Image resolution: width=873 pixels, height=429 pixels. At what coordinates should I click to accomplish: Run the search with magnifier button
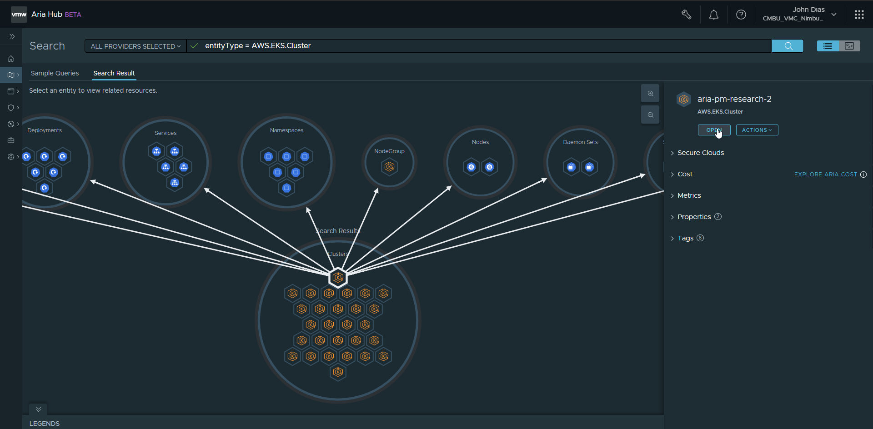click(788, 46)
